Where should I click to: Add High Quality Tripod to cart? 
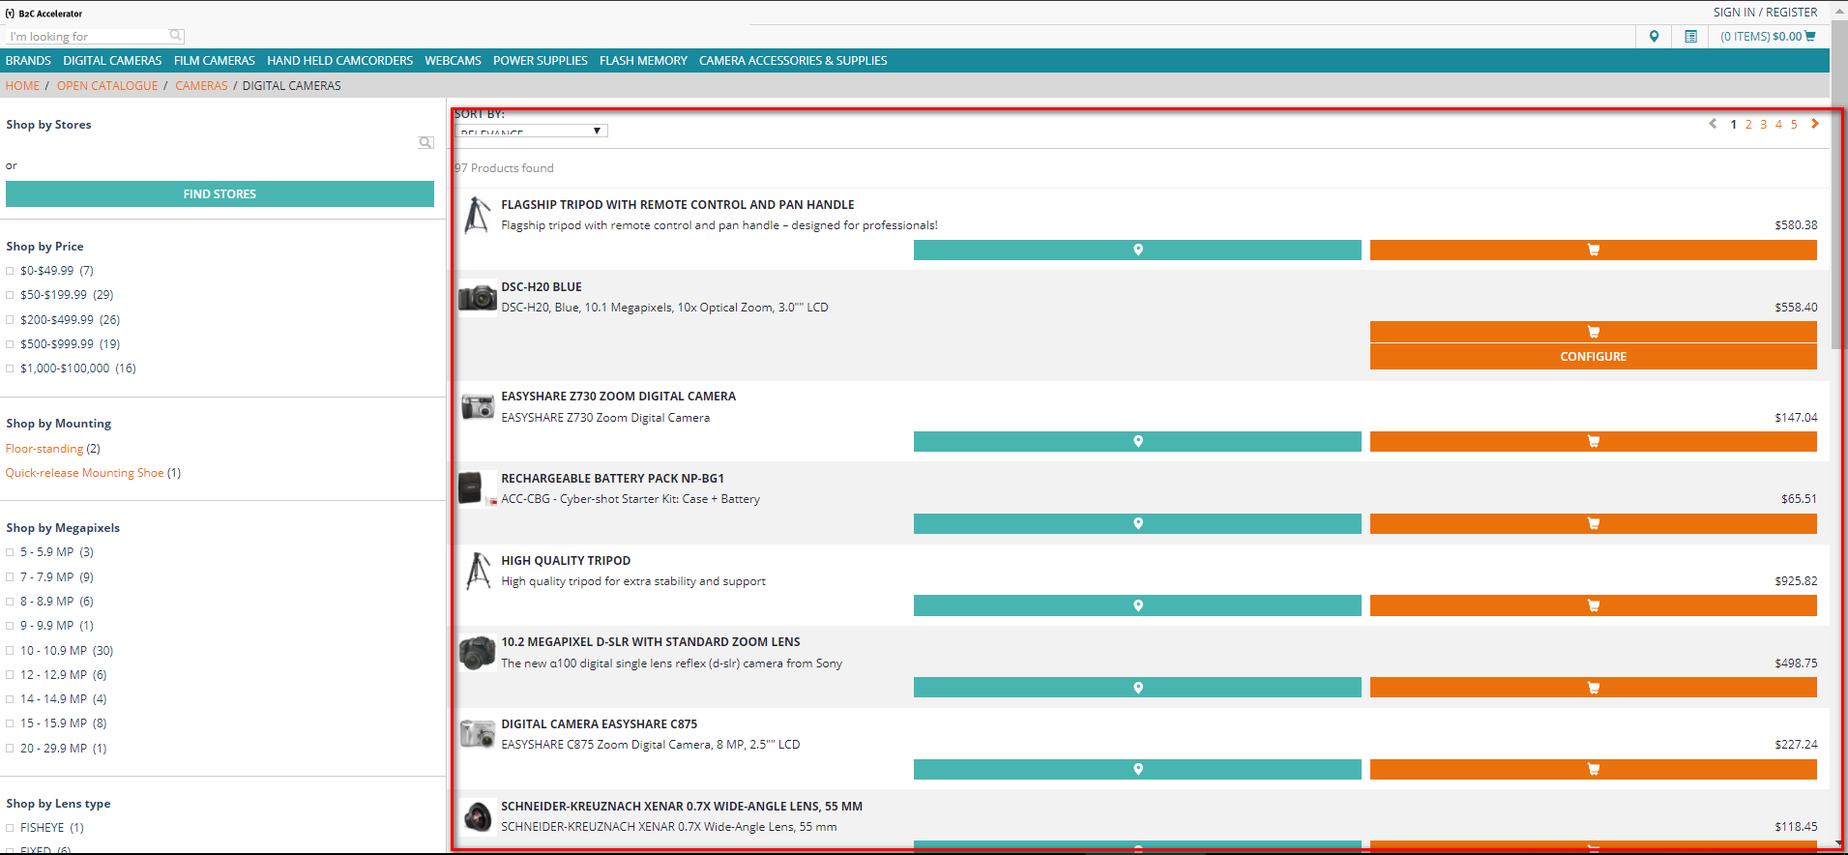(1593, 605)
